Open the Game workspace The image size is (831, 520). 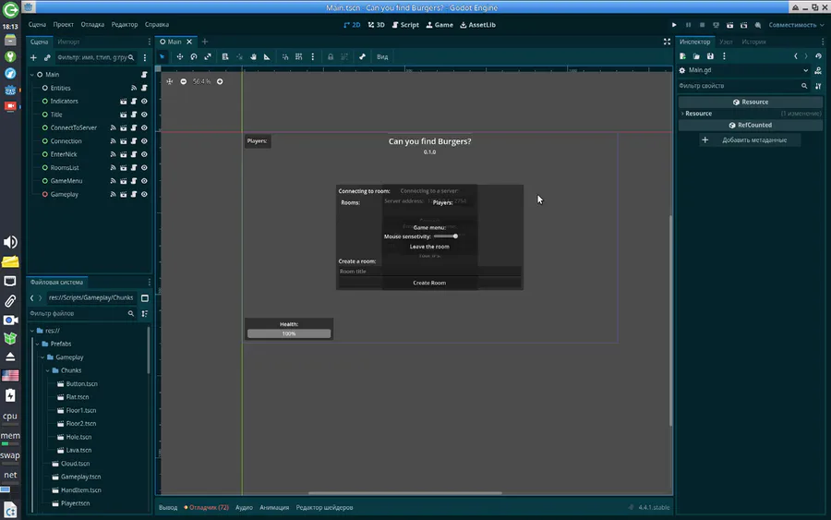(440, 25)
